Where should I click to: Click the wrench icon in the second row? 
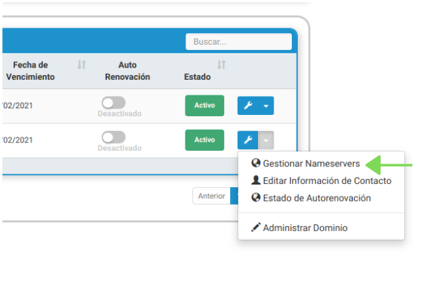click(248, 141)
